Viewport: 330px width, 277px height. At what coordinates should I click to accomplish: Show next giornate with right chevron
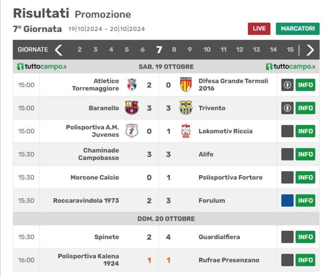[x=310, y=50]
